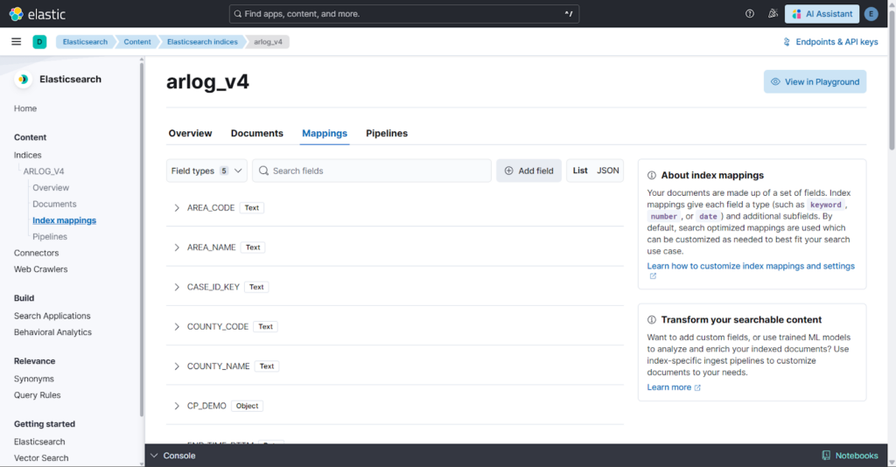Click the user avatar E icon
Screen dimensions: 896x467
[871, 14]
